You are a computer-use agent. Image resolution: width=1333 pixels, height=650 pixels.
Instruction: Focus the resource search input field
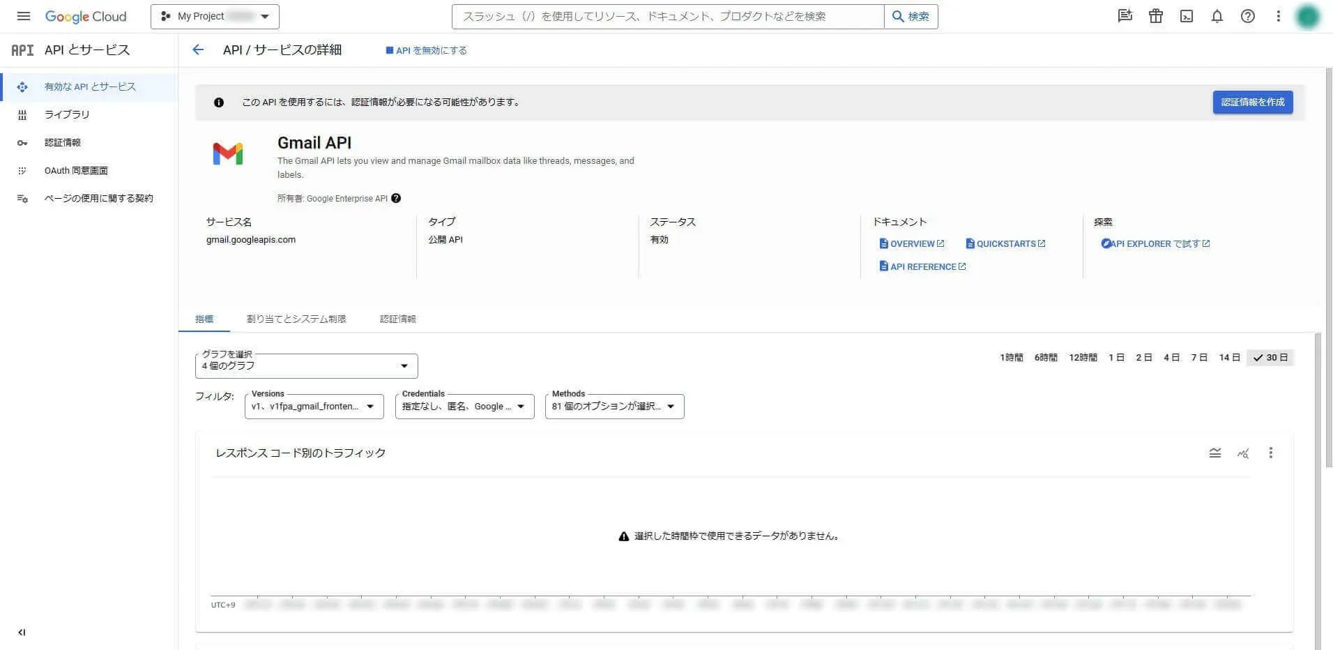click(x=668, y=16)
